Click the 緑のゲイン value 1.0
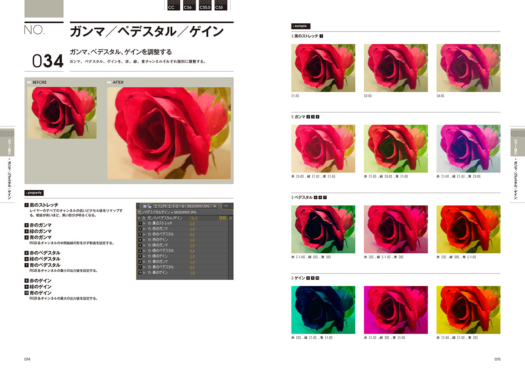Image resolution: width=525 pixels, height=370 pixels. (x=192, y=256)
